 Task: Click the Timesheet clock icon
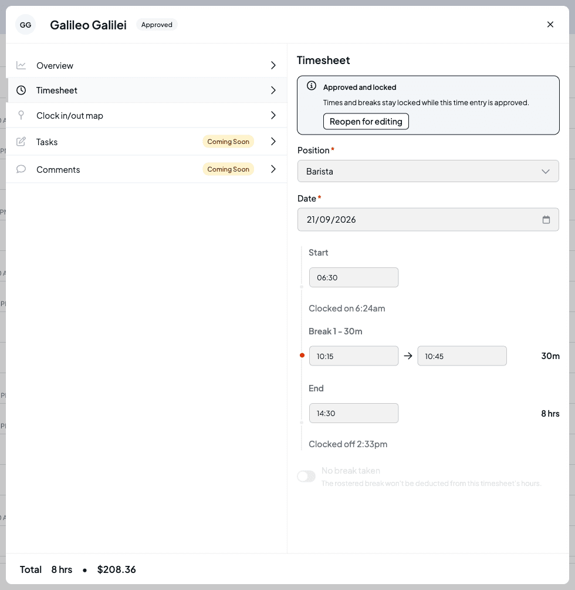21,90
